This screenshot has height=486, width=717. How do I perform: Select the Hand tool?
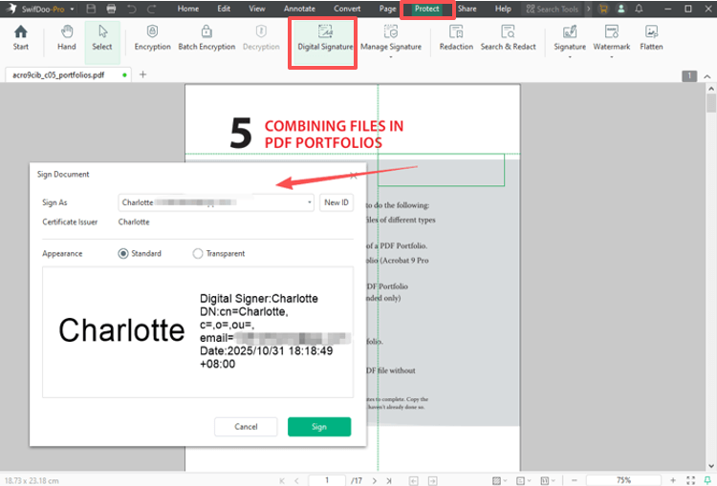(67, 37)
